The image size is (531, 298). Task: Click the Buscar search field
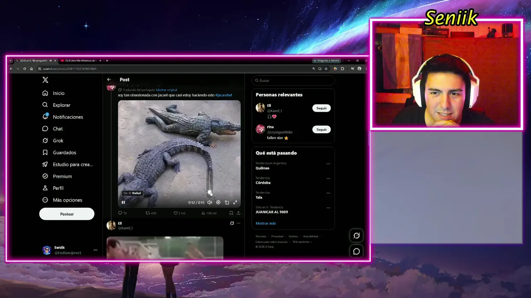pyautogui.click(x=293, y=80)
